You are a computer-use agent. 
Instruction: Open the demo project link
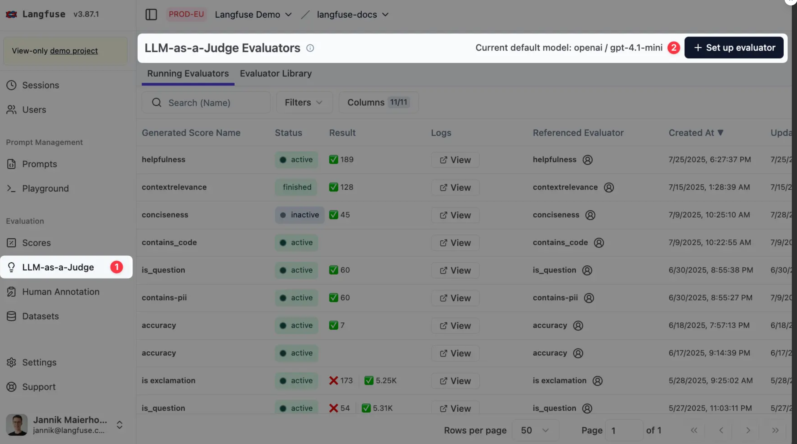[x=74, y=51]
